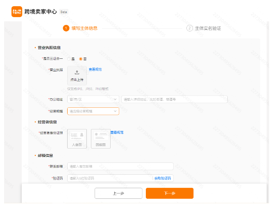Upload ID card national emblem side (国徽面)
This screenshot has width=272, height=209.
(100, 139)
